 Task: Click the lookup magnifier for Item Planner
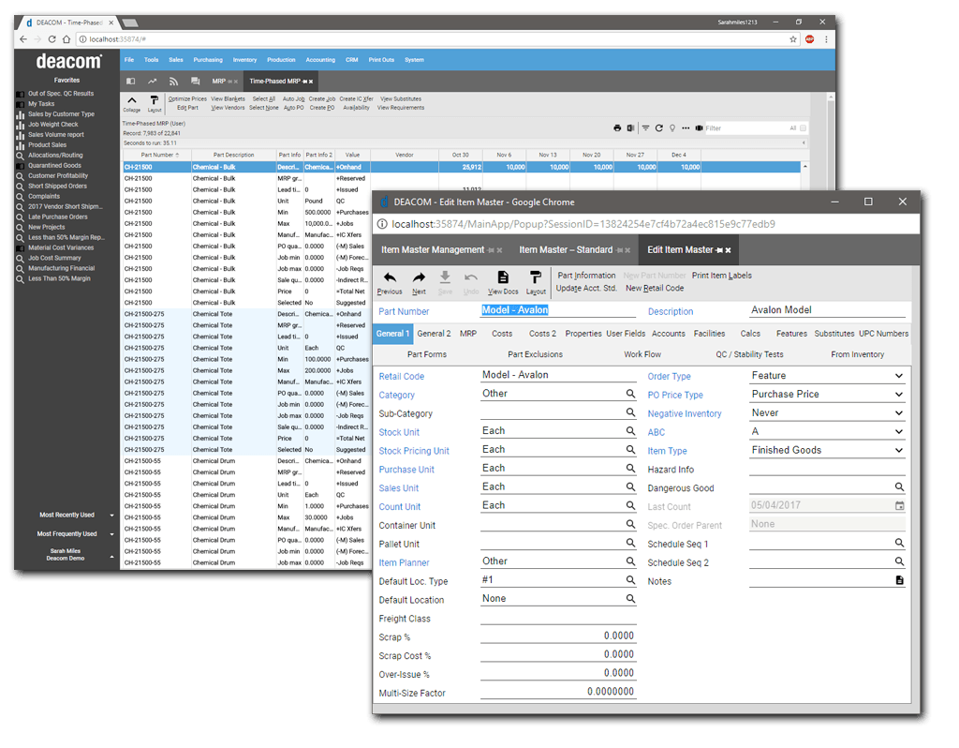click(x=630, y=561)
